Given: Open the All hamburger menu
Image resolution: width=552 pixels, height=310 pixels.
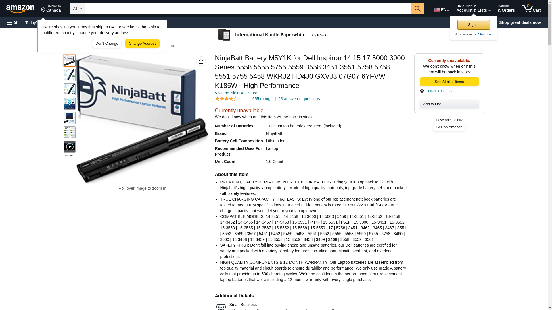Looking at the screenshot, I should [x=13, y=23].
